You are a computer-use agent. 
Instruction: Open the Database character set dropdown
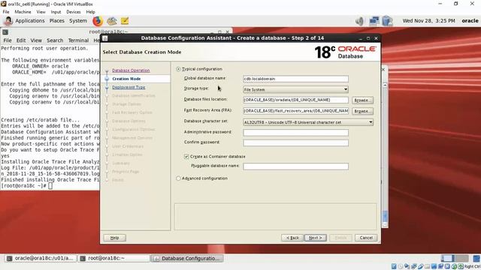(308, 122)
